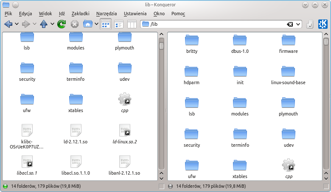Open the Narzędzia menu
This screenshot has width=331, height=192.
tap(107, 14)
